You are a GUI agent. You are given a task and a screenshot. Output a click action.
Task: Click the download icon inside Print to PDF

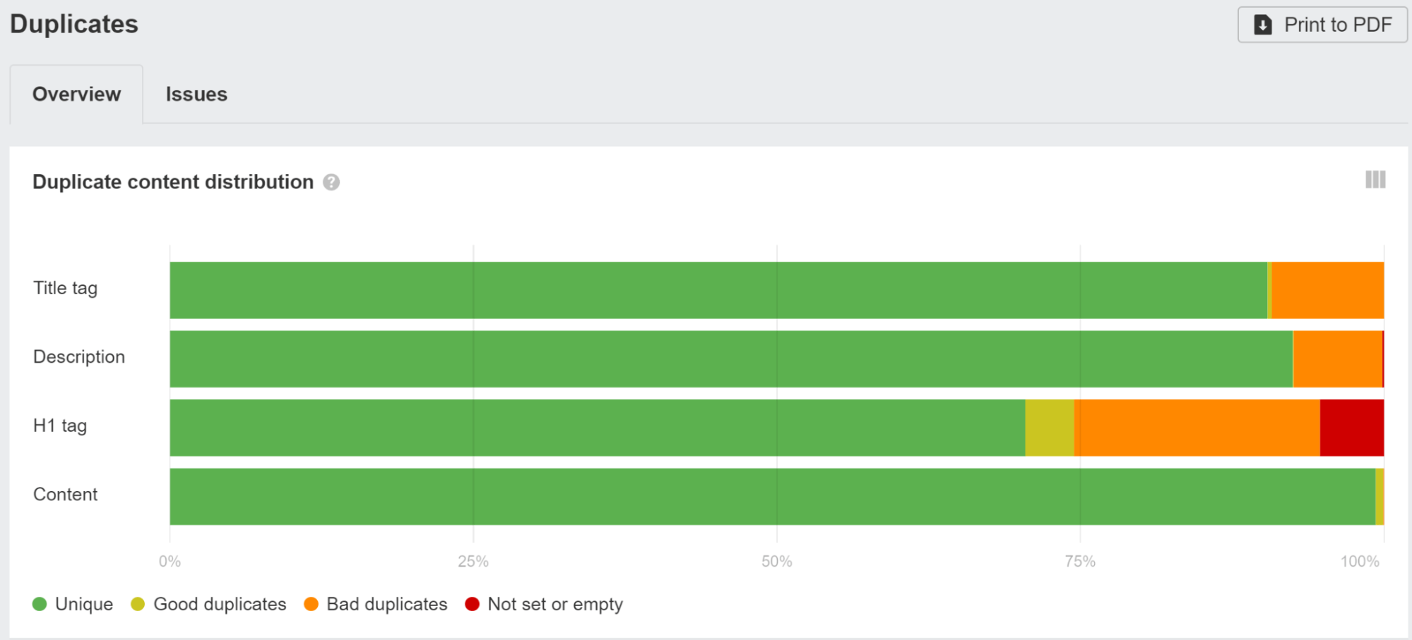pyautogui.click(x=1264, y=24)
